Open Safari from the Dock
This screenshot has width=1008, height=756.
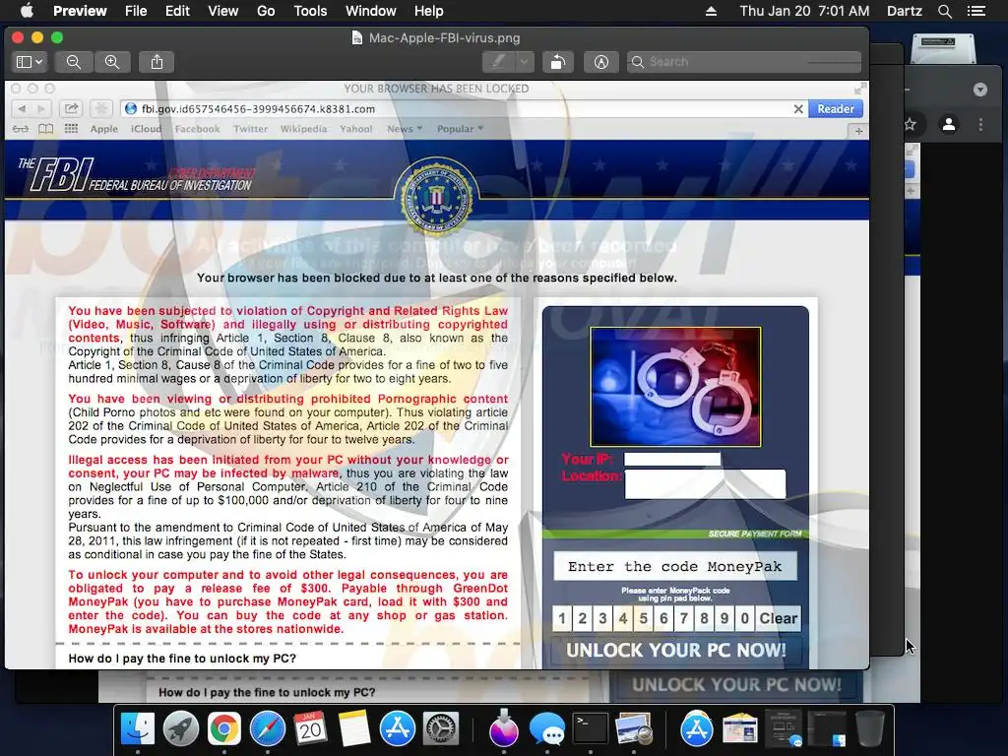pos(268,729)
